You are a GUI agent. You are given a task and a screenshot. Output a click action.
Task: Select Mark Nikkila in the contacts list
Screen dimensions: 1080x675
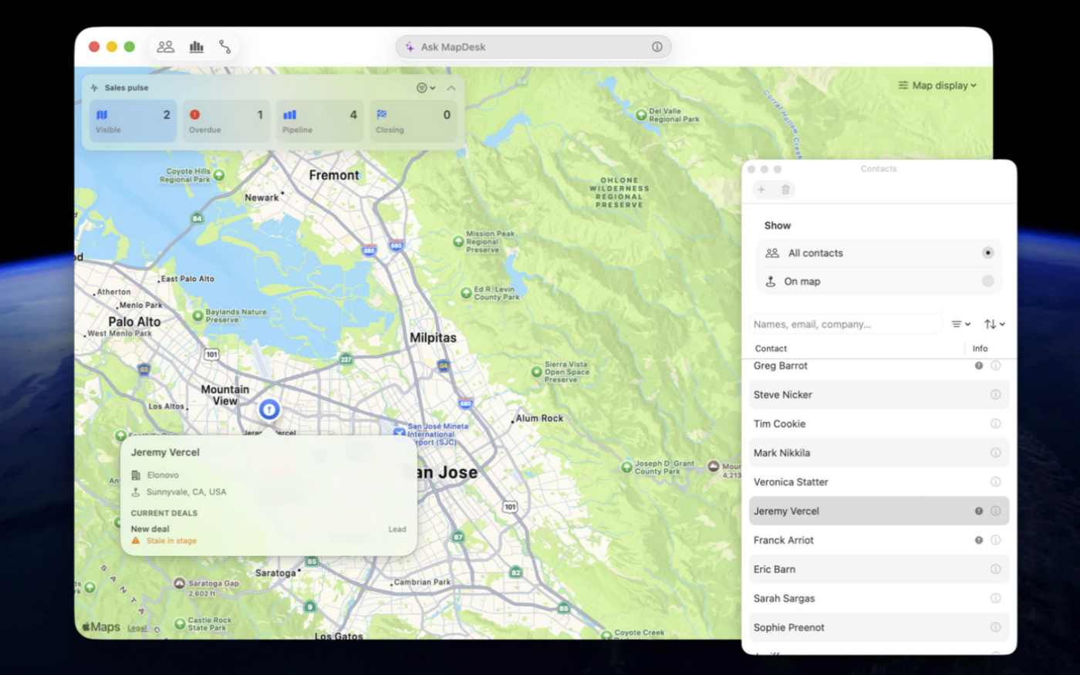[879, 453]
